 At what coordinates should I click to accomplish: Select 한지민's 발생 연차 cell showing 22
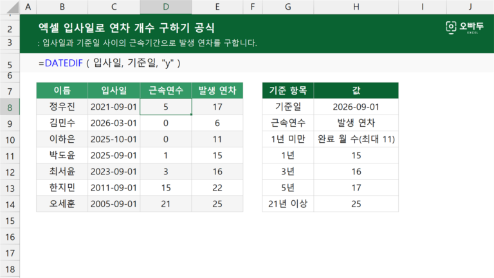(217, 187)
